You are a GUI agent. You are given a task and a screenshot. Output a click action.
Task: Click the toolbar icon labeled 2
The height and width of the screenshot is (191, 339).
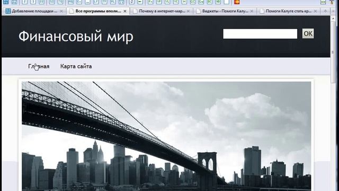[24, 2]
